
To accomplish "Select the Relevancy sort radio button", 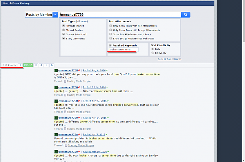I will (x=152, y=53).
